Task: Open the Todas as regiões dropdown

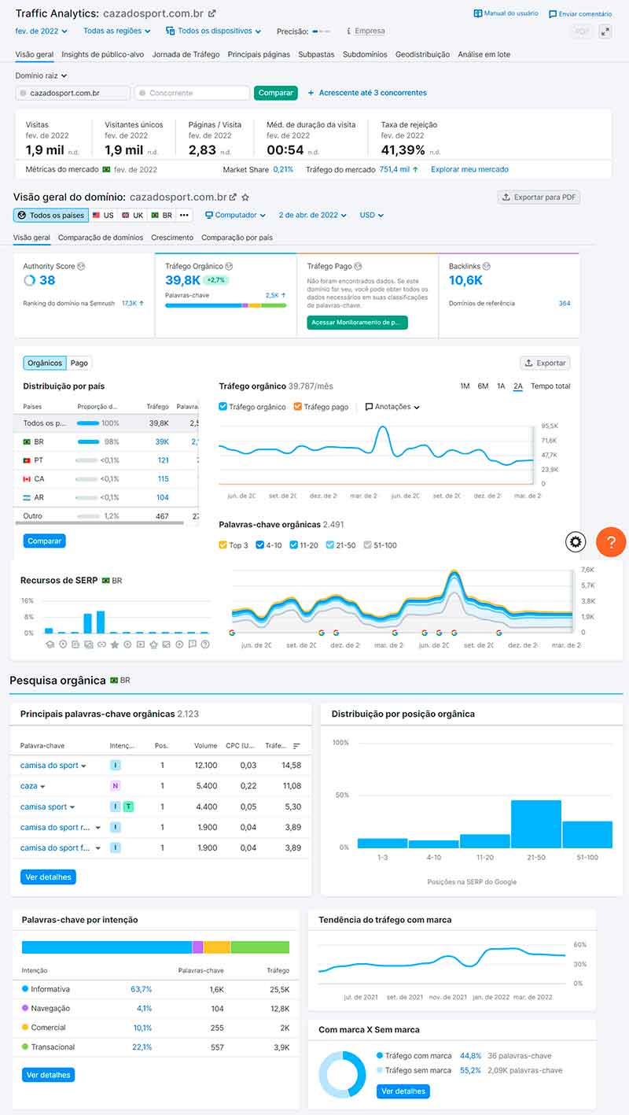Action: coord(117,31)
